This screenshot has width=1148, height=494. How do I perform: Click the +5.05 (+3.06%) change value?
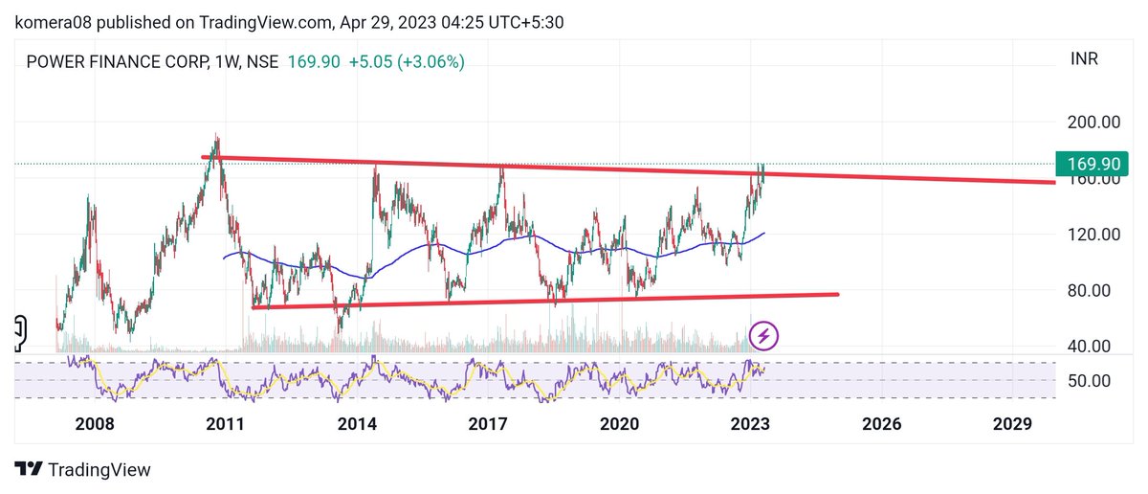tap(407, 62)
